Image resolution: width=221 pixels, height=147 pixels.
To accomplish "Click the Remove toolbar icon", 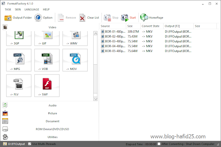I will tap(61, 18).
